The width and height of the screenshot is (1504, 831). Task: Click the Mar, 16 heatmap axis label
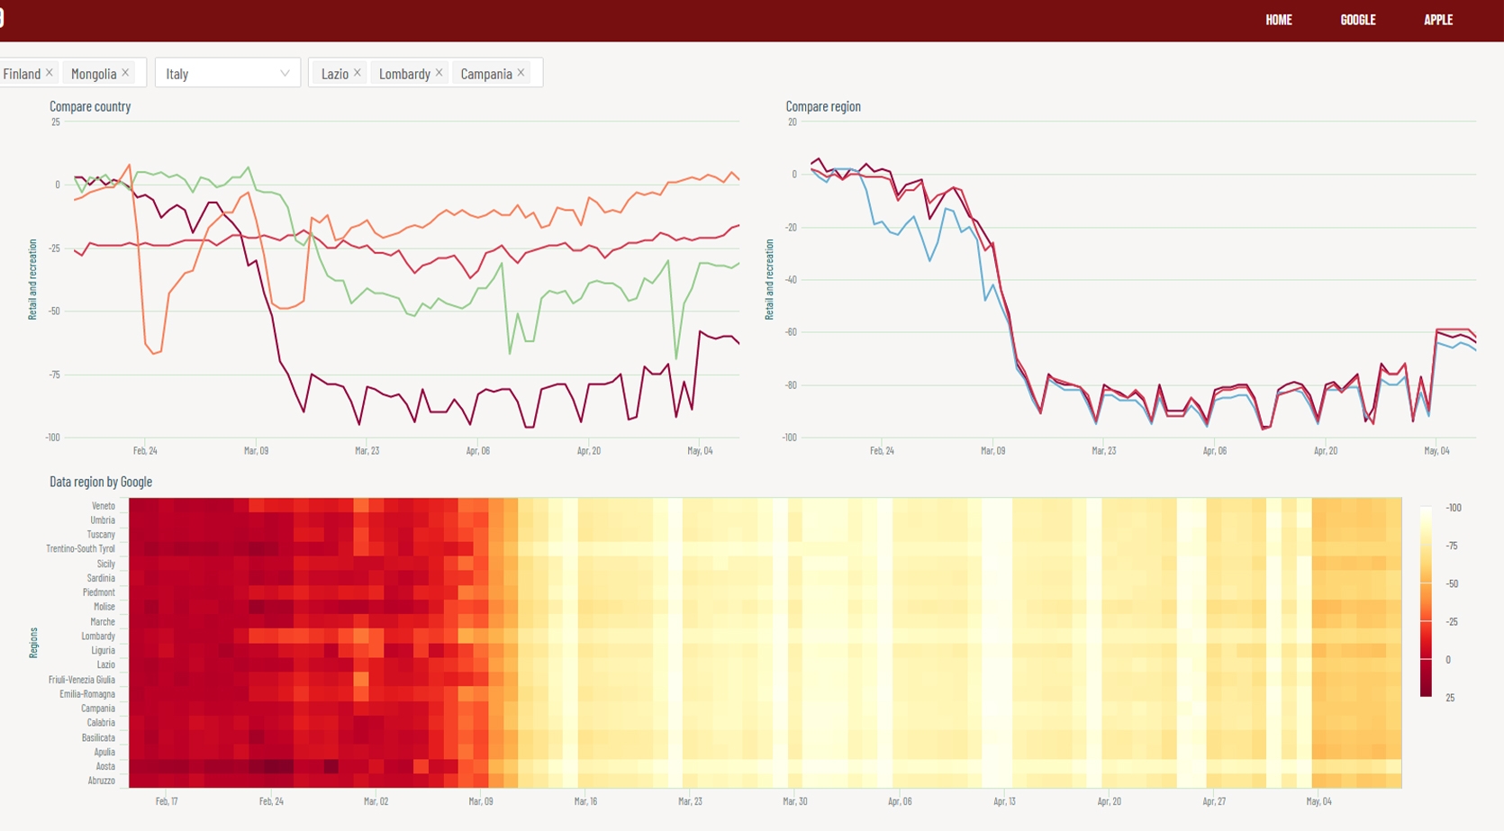click(585, 801)
